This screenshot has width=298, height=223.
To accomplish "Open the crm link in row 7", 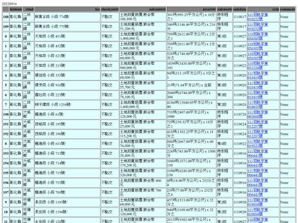I will point(258,105).
